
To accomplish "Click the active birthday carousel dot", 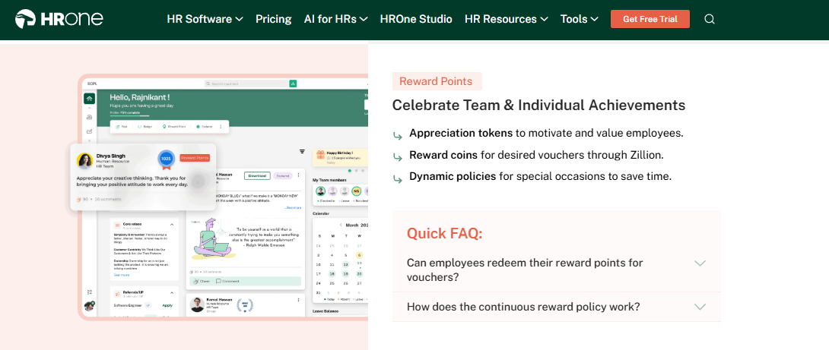I will coord(349,171).
